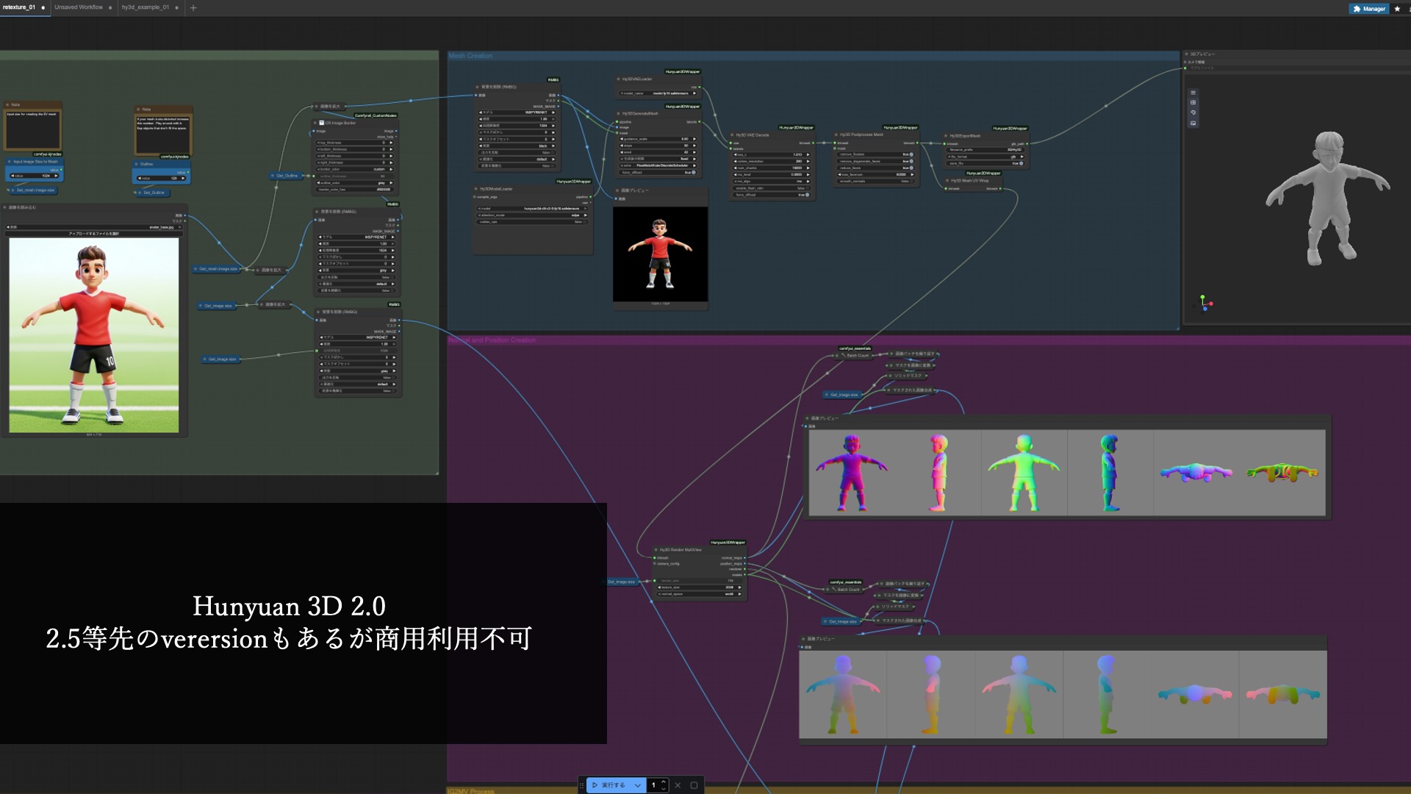Viewport: 1411px width, 794px height.
Task: Open mc_algo dropdown in Hy3D VAE Decode
Action: coord(772,182)
